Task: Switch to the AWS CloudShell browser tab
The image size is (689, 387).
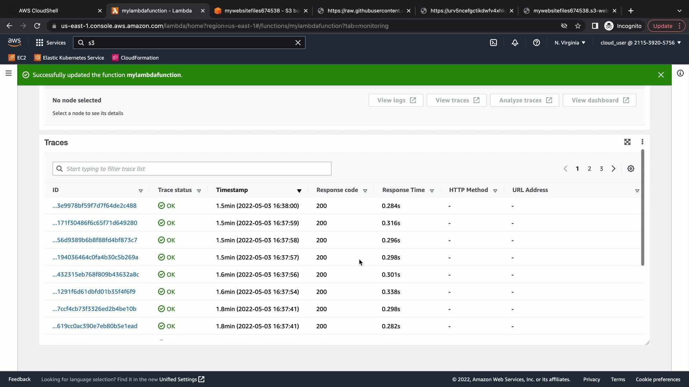Action: [38, 11]
